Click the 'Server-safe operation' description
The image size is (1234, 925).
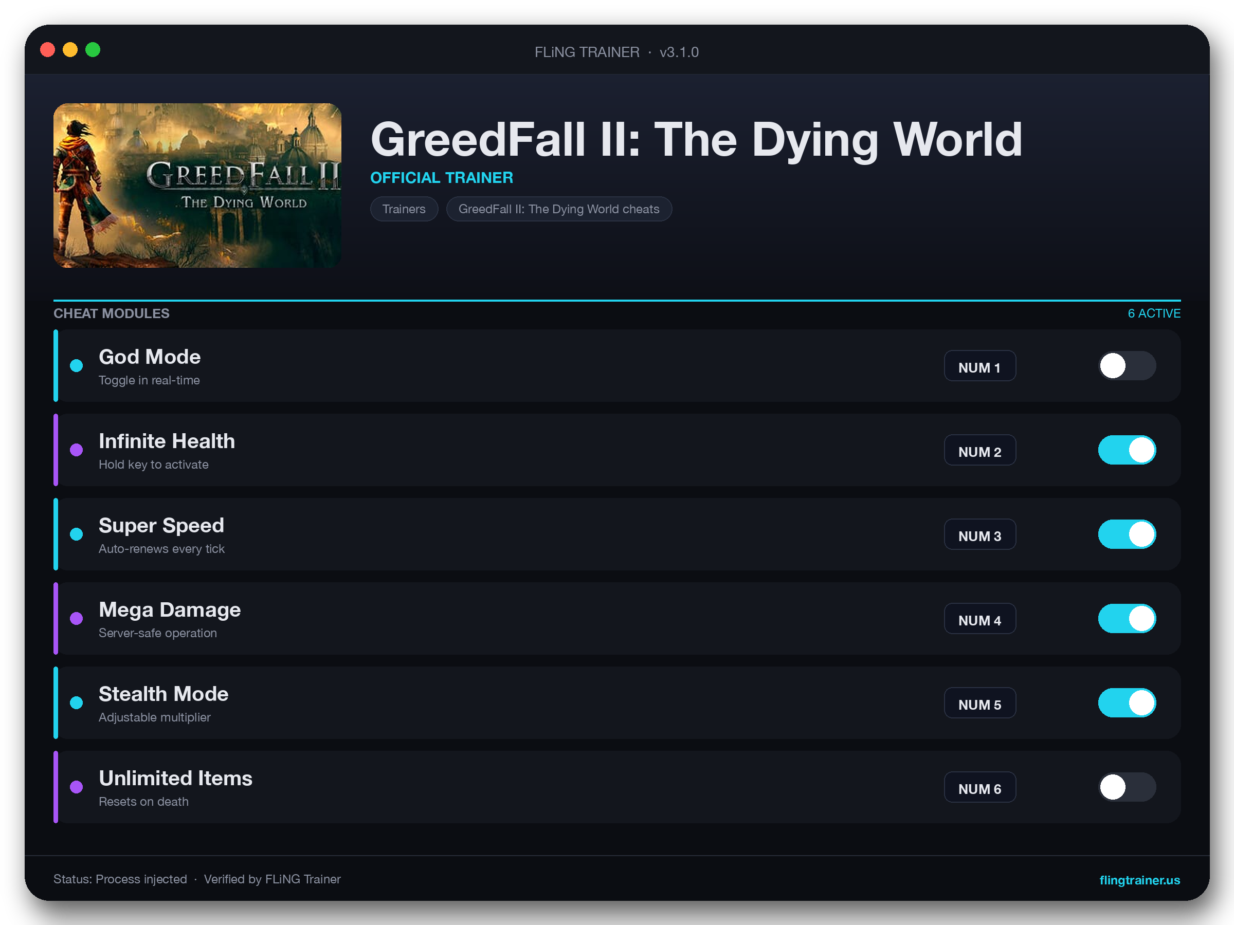click(x=157, y=633)
